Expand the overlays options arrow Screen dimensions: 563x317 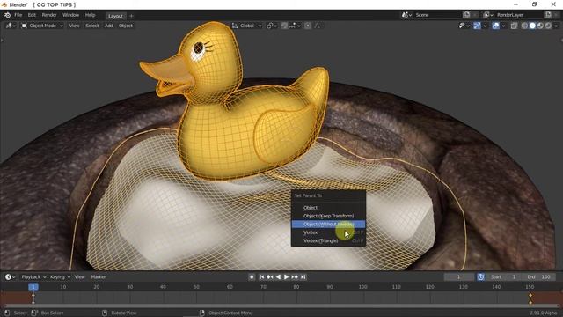(503, 26)
